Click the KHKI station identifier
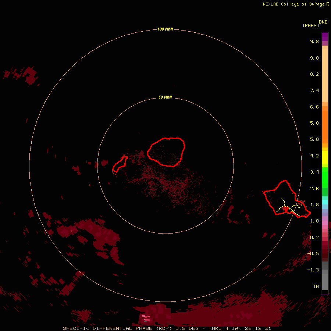 [215, 328]
